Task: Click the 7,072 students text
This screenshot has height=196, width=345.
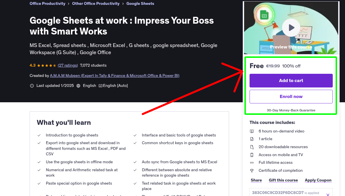Action: click(93, 65)
